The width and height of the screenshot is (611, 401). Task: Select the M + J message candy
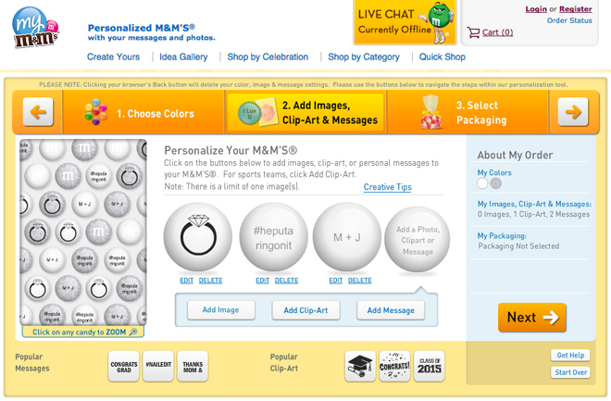(x=347, y=236)
